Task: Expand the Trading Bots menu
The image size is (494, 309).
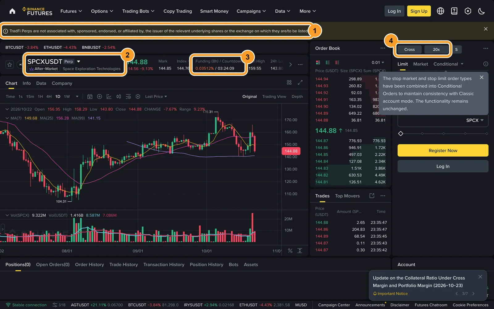Action: coord(138,11)
